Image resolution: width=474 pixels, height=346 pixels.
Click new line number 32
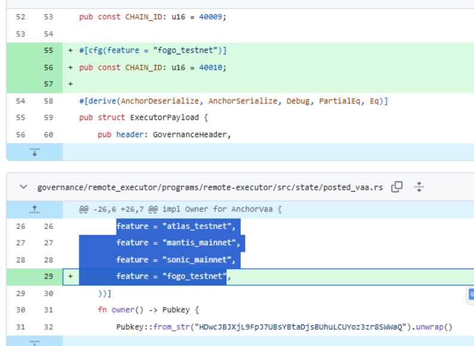click(x=48, y=327)
